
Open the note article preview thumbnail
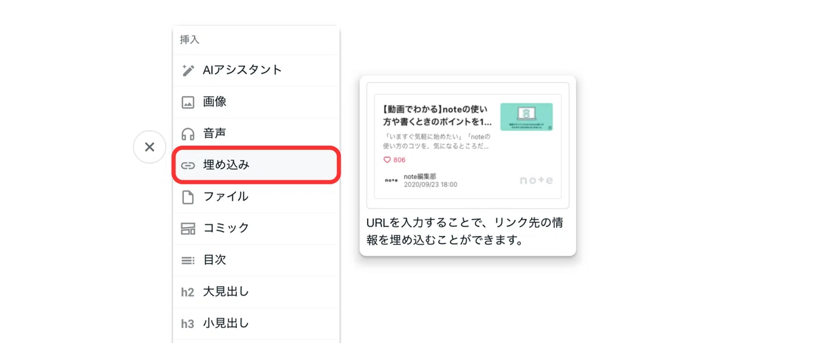pos(526,117)
